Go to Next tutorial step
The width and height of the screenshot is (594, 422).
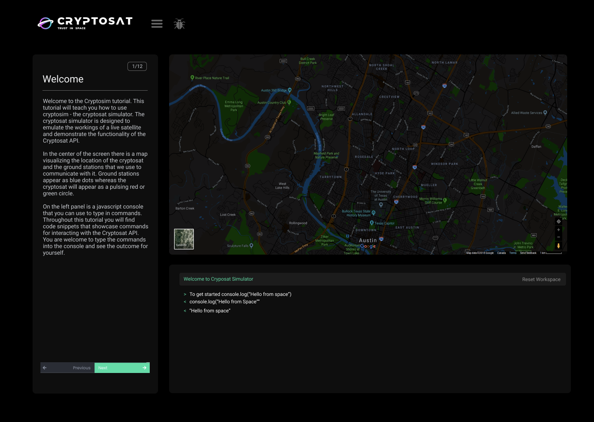(x=122, y=368)
